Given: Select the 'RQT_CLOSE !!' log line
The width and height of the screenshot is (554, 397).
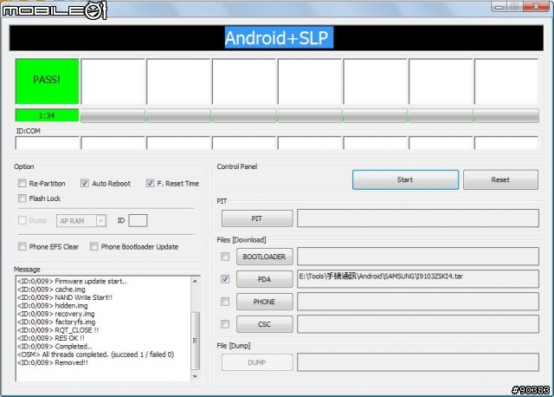Looking at the screenshot, I should (x=58, y=330).
